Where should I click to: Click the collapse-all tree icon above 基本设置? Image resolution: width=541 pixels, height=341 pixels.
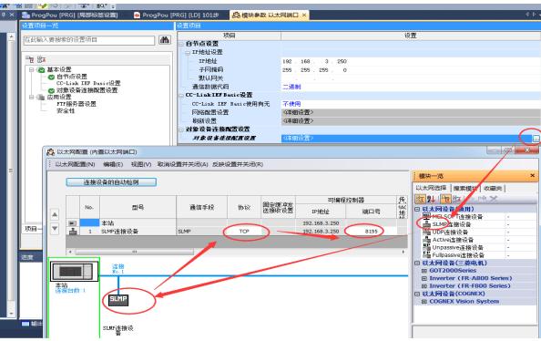pyautogui.click(x=41, y=59)
